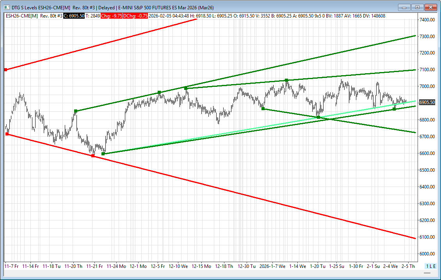The image size is (441, 280).
Task: Click the ESH26-CME[M] symbol text in chart header
Action: coord(21,16)
